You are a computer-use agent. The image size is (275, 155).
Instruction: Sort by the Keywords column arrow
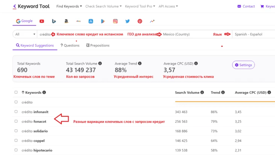[x=23, y=92]
